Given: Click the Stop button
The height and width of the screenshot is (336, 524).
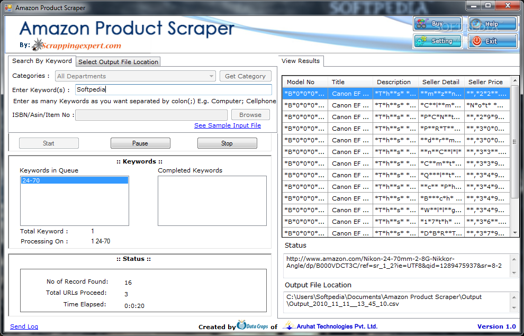Looking at the screenshot, I should pyautogui.click(x=227, y=143).
